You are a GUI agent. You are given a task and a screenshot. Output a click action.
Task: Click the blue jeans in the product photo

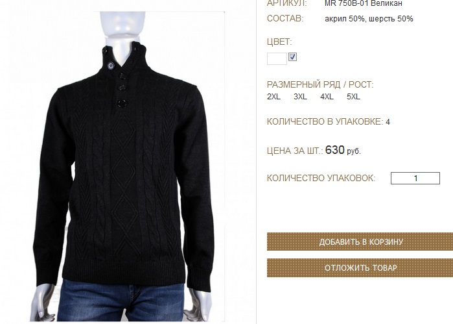[x=121, y=301]
